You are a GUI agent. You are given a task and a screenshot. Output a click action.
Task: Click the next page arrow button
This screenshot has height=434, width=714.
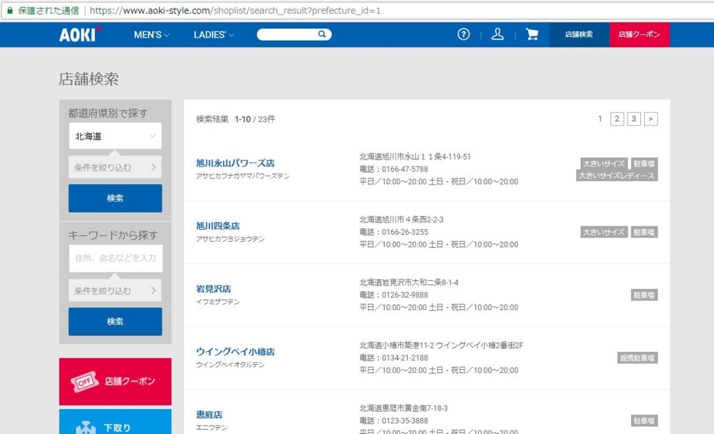tap(651, 118)
